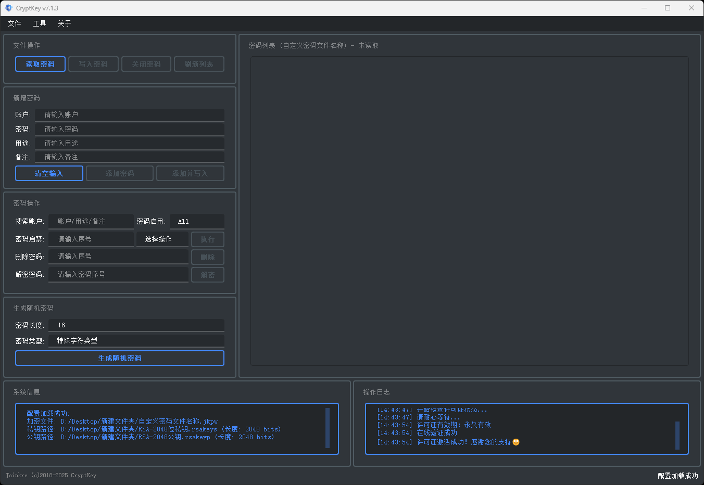This screenshot has height=485, width=704.
Task: Click the 密码长度 field showing 16
Action: click(136, 325)
